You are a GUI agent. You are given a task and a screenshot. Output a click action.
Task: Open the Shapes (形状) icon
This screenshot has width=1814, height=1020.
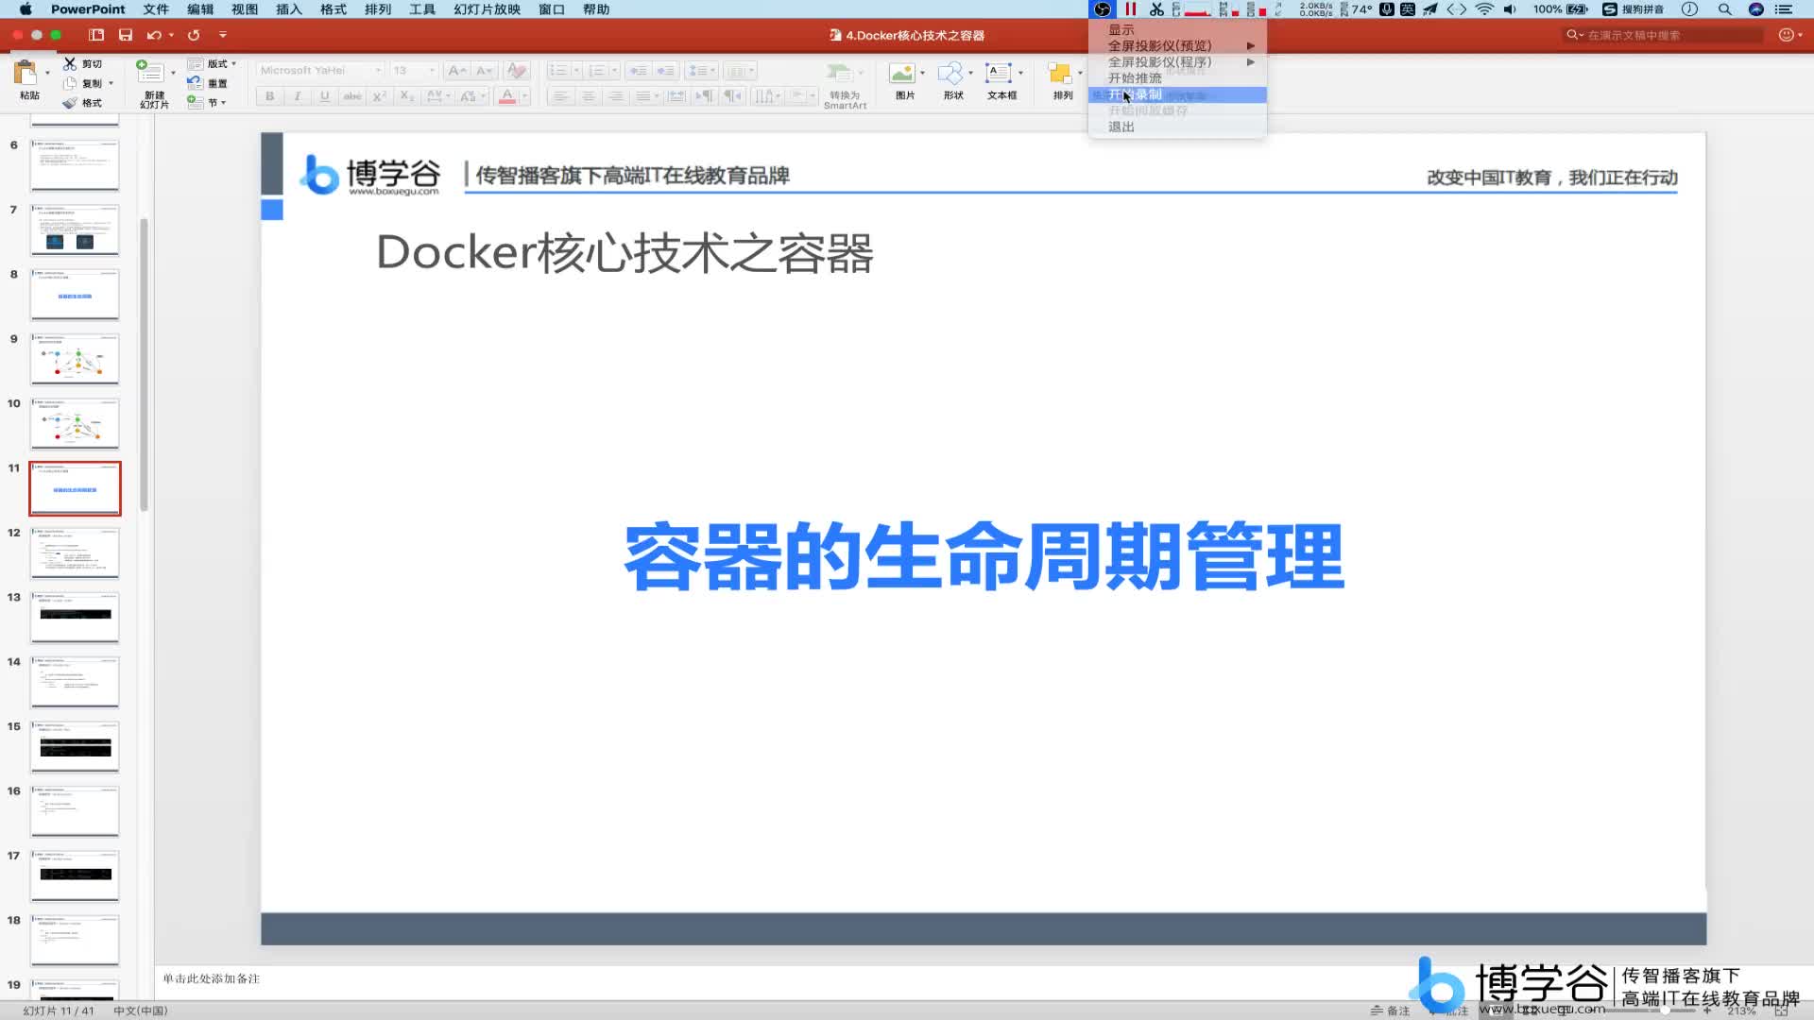point(950,73)
